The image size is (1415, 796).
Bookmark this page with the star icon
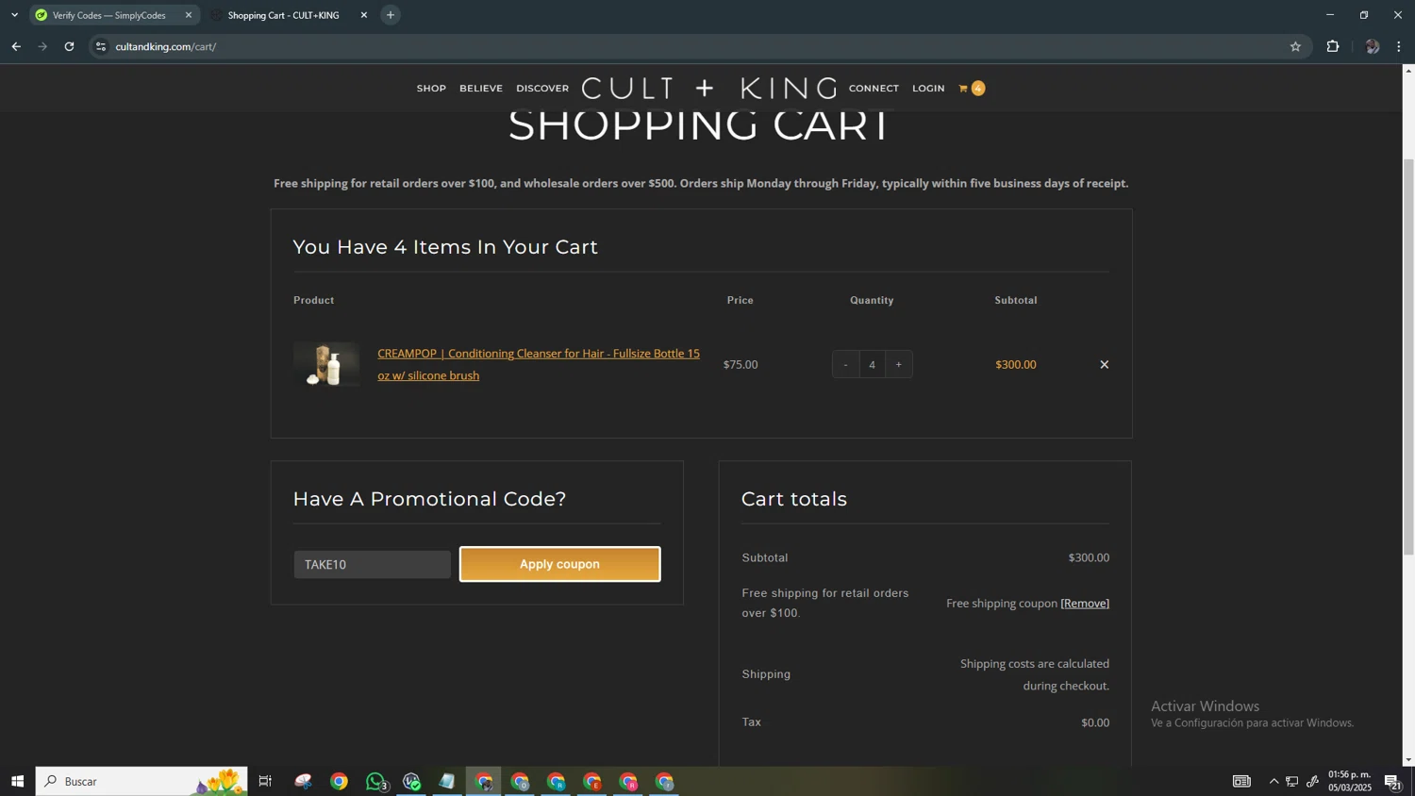pos(1295,46)
